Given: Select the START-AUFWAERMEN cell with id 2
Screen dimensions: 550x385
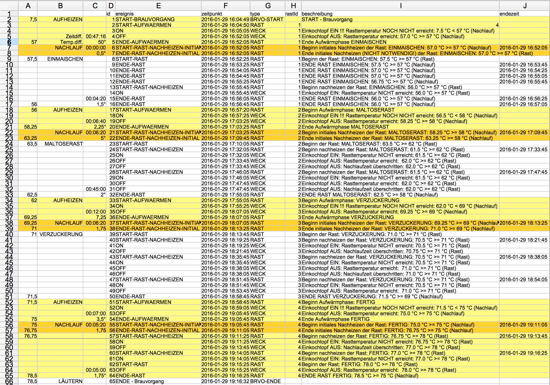Looking at the screenshot, I should pyautogui.click(x=158, y=25).
